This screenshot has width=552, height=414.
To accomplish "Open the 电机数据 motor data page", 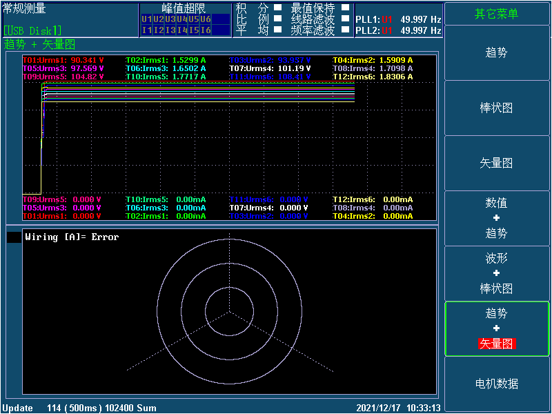I will [496, 384].
